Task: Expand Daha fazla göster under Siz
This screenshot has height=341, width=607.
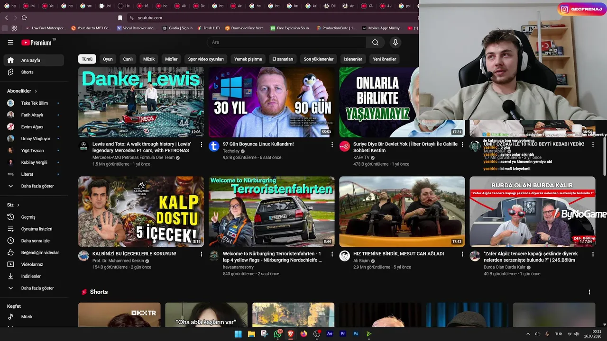Action: click(x=34, y=288)
